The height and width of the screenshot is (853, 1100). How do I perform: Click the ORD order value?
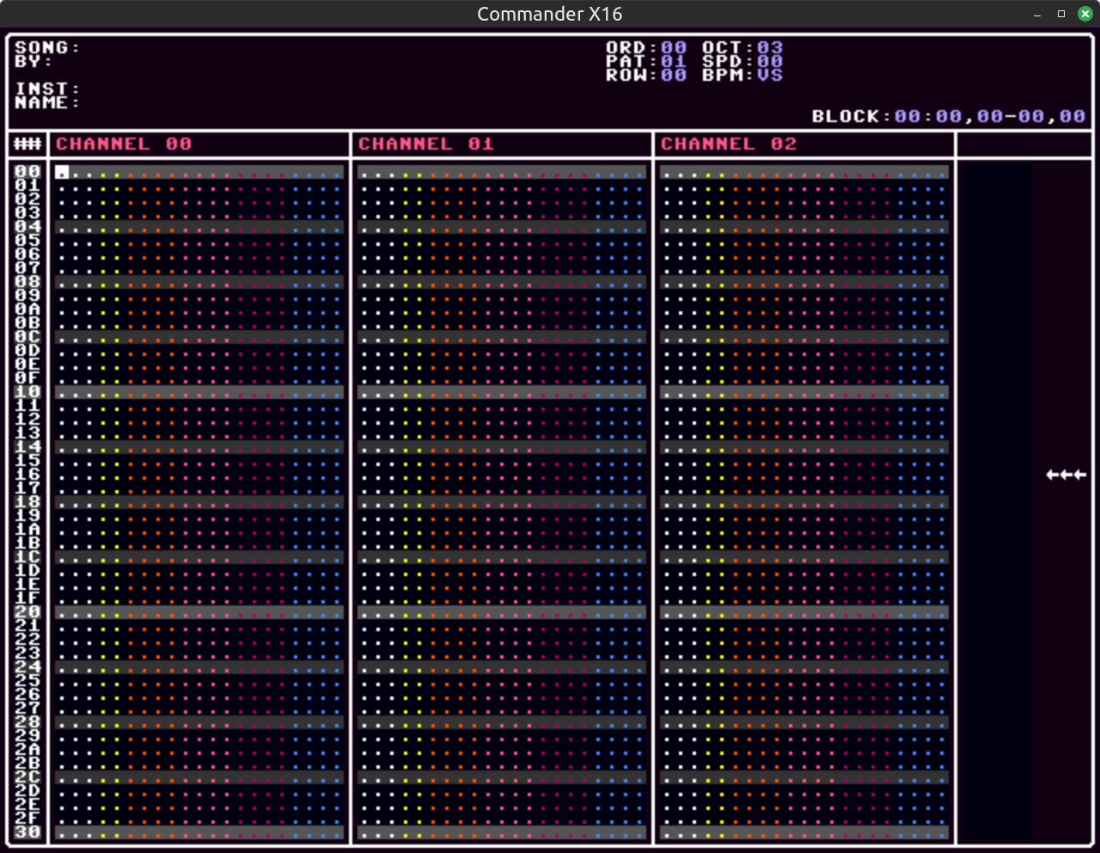674,48
